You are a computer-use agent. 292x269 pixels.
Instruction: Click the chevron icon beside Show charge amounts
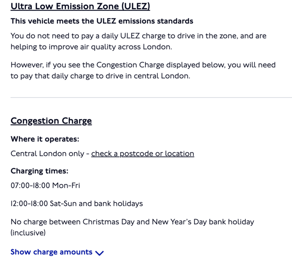[100, 253]
